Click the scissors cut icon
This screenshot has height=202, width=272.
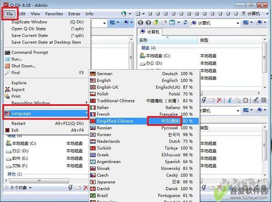pos(230,100)
